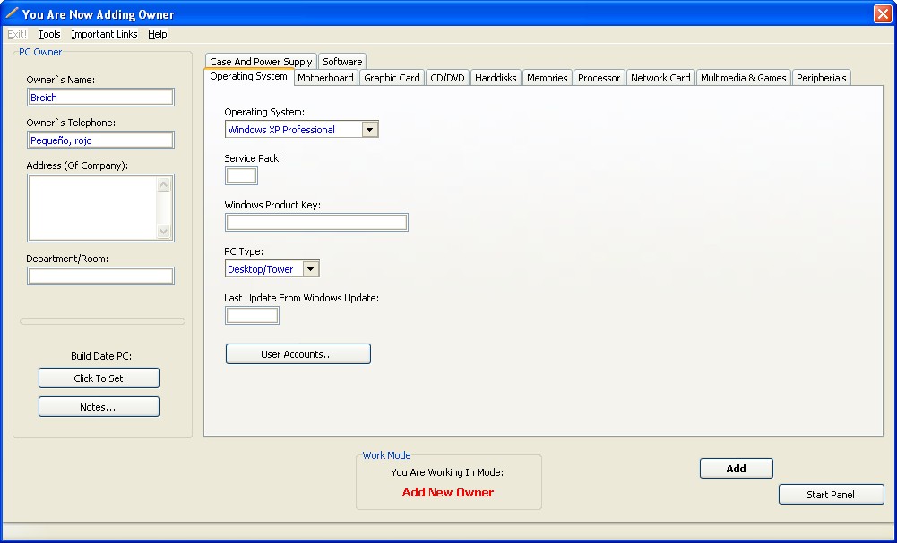The image size is (897, 543).
Task: Open the CD/DVD tab
Action: (x=447, y=78)
